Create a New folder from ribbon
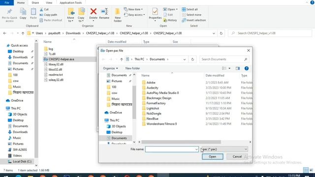 (x=118, y=15)
